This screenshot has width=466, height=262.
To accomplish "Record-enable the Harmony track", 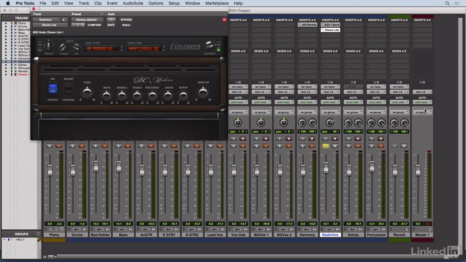I will 312,139.
